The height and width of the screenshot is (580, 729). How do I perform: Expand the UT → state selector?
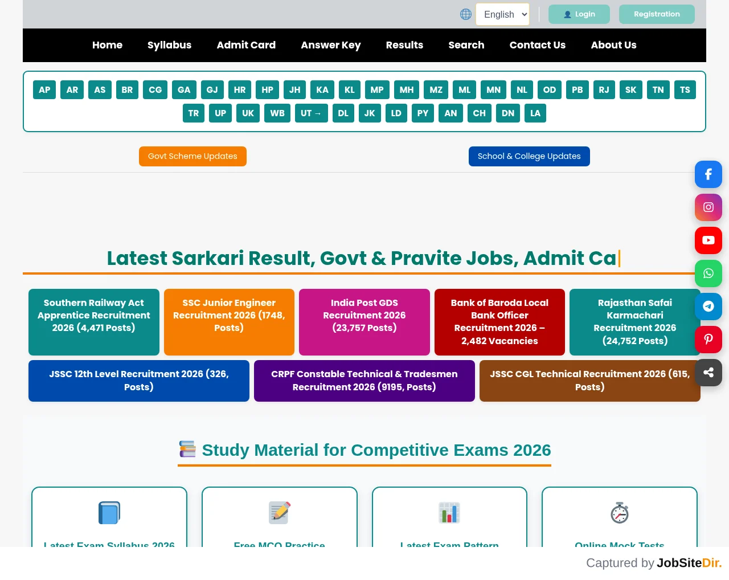[311, 113]
